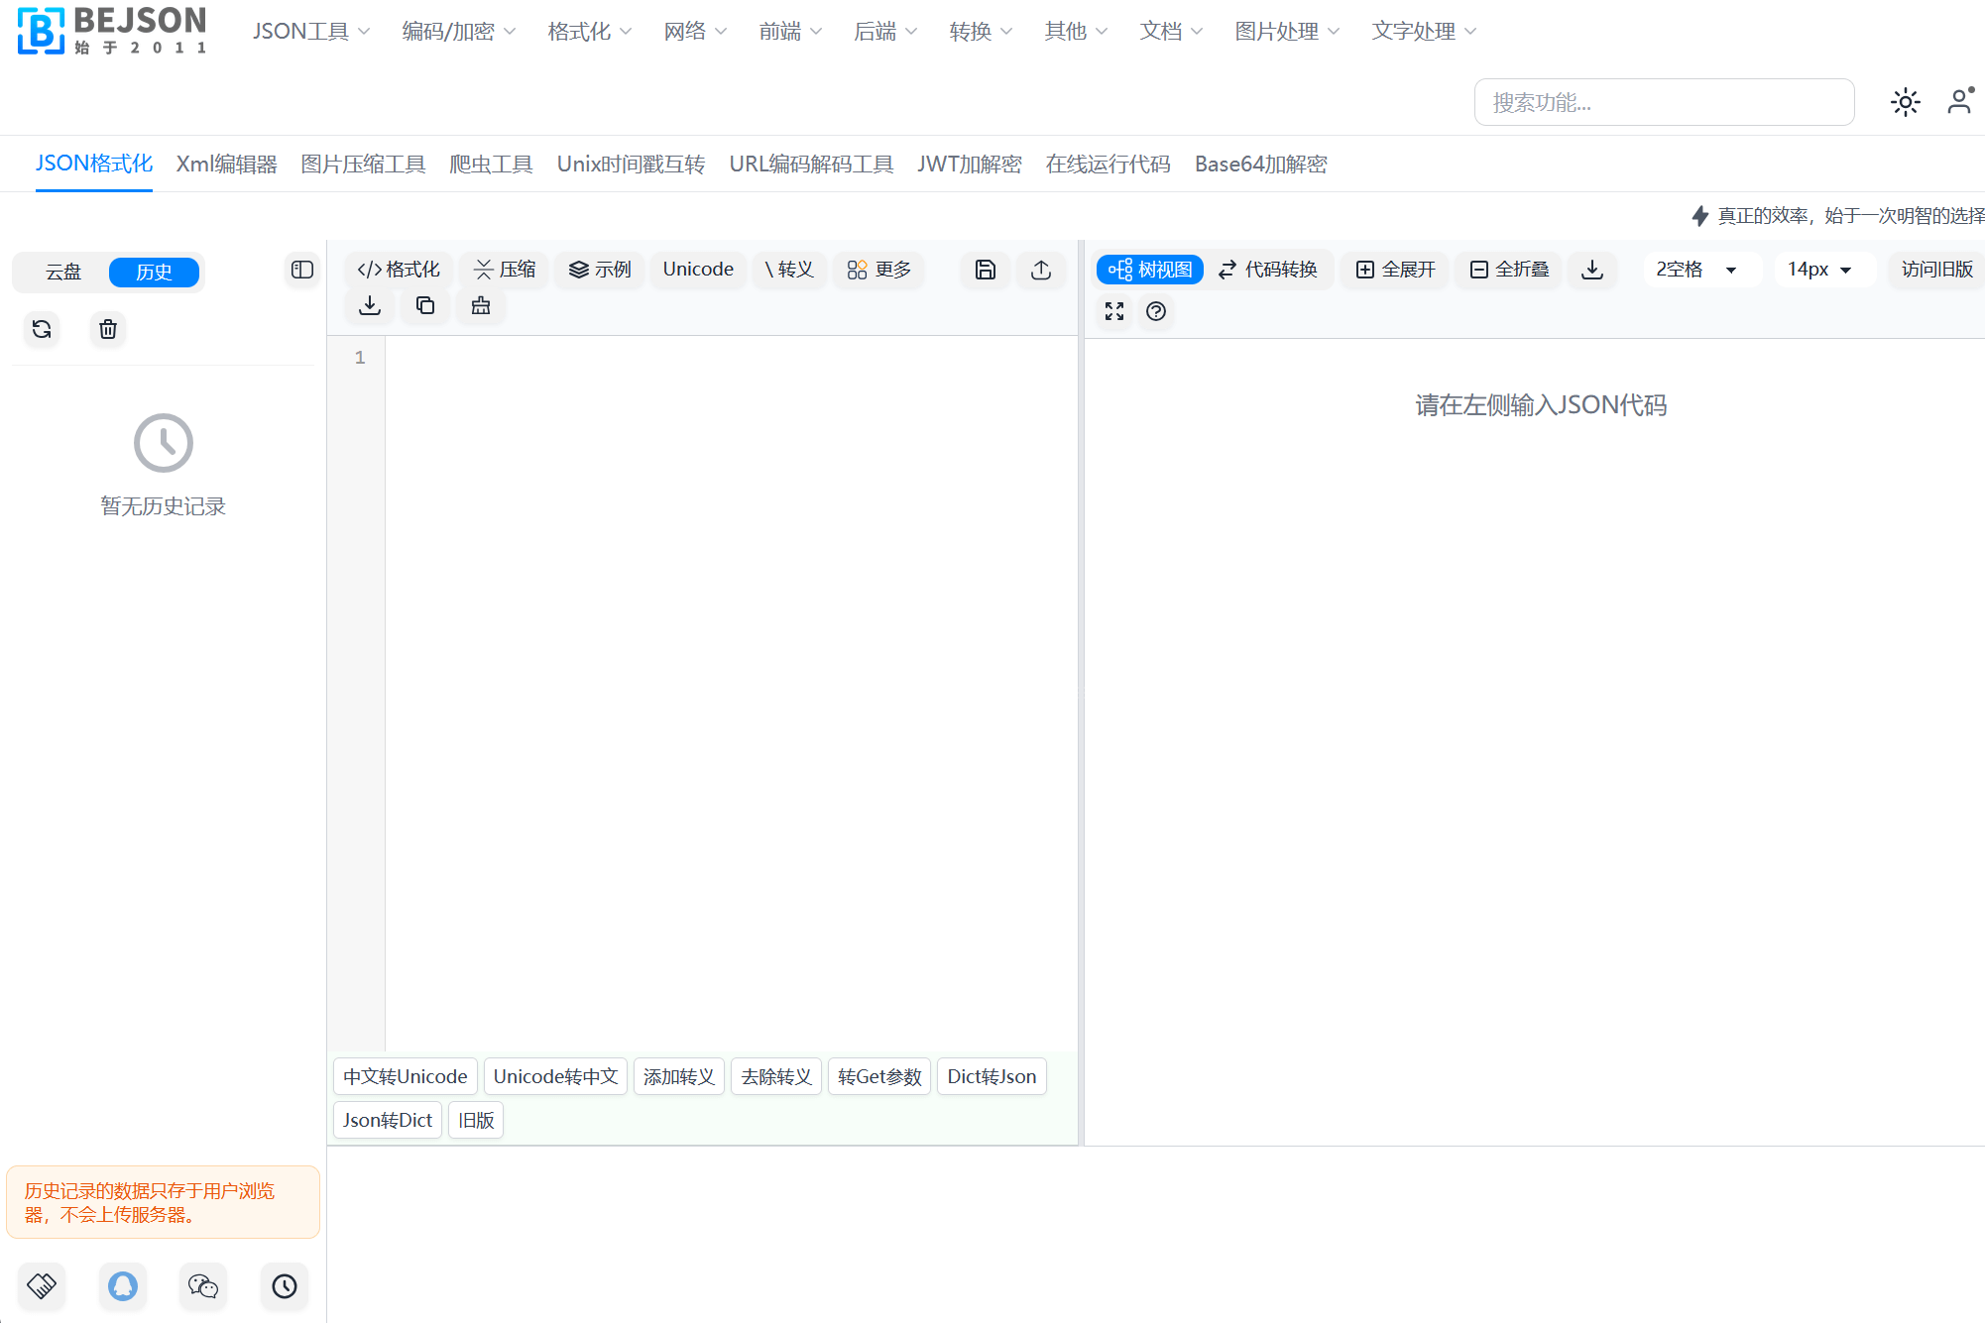
Task: Open the help question mark icon
Action: click(x=1155, y=311)
